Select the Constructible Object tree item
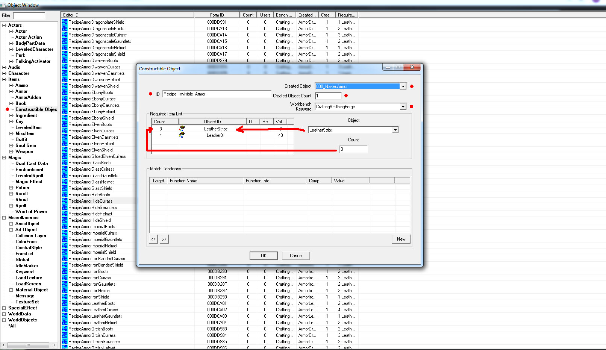This screenshot has width=606, height=350. [36, 109]
